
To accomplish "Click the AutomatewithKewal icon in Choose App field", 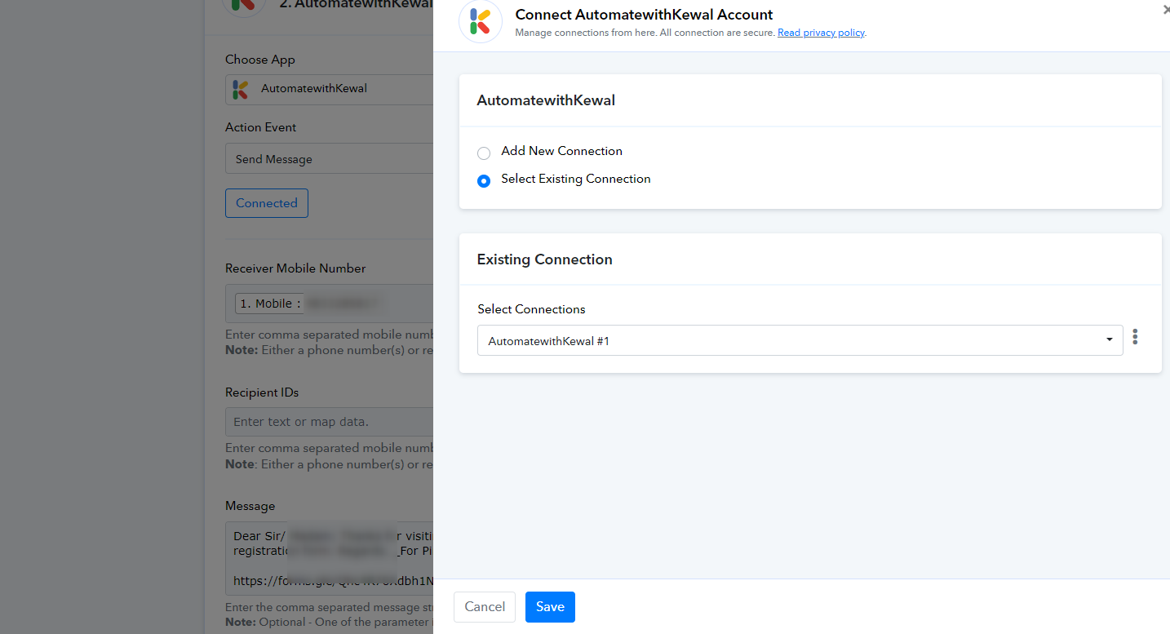I will click(x=240, y=89).
